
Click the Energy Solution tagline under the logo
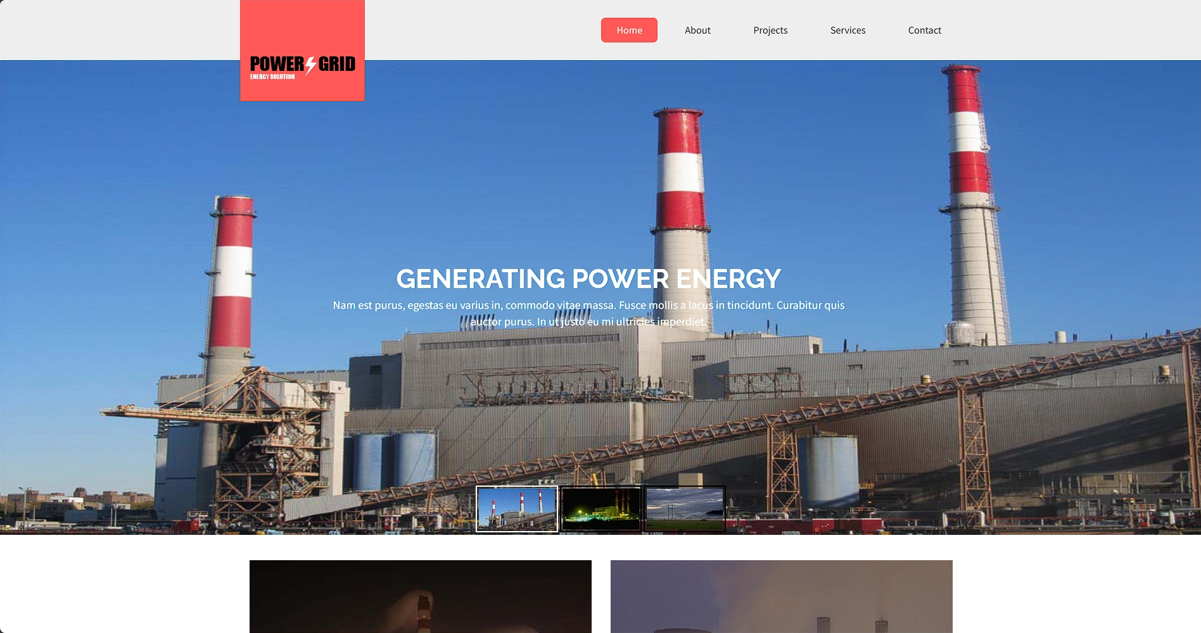[272, 77]
